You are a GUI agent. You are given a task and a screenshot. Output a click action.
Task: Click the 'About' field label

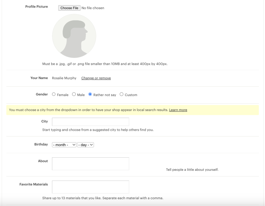(x=43, y=161)
